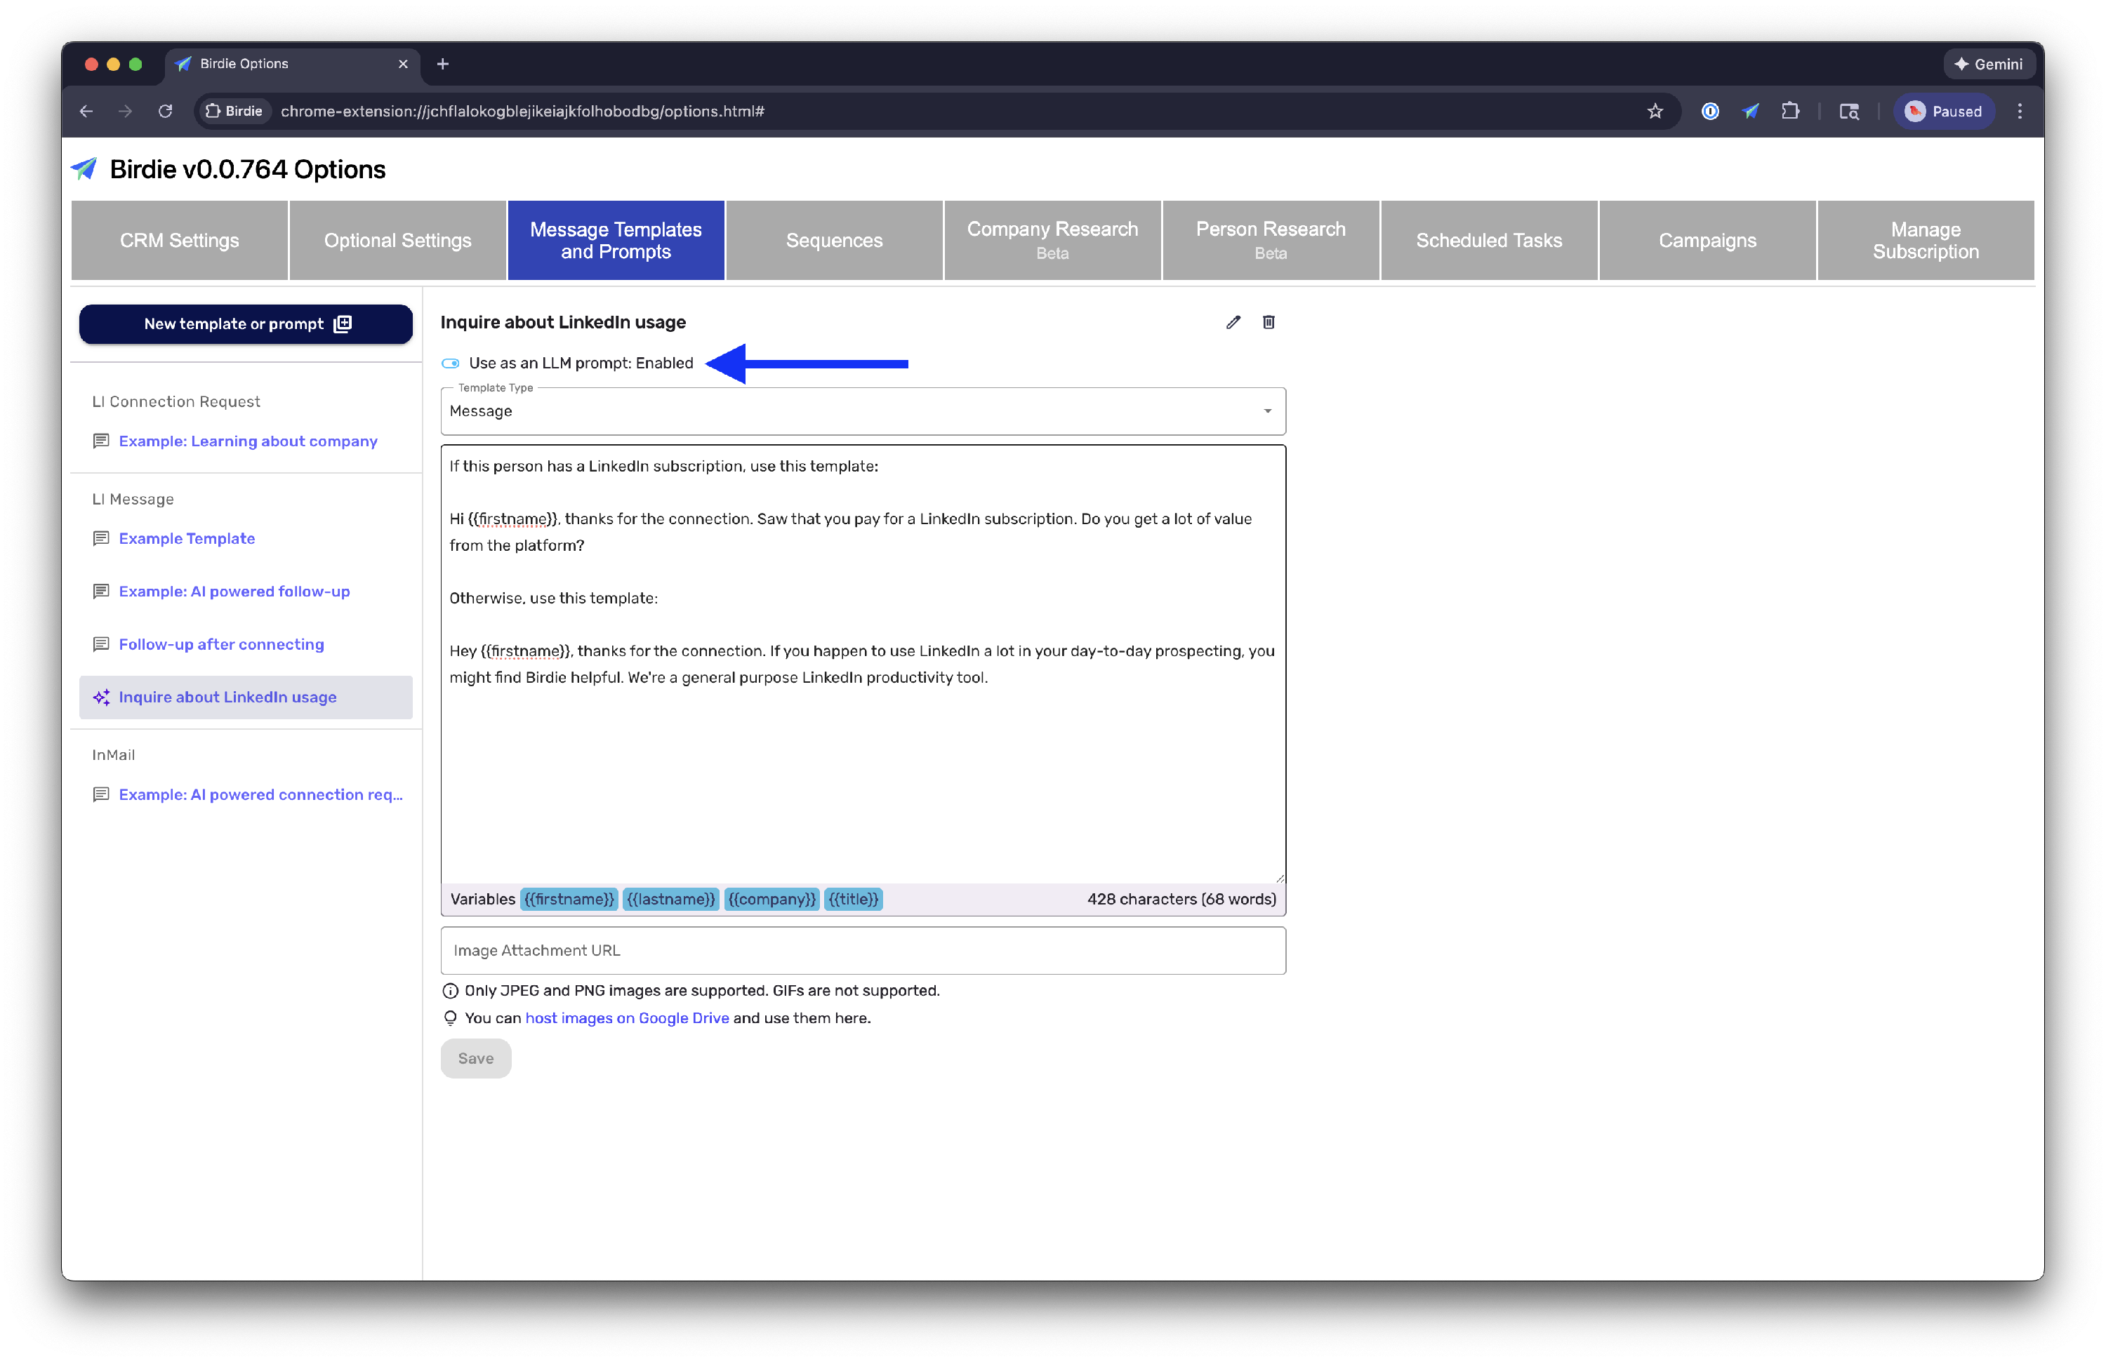Open the Chrome three-dot menu

click(x=2019, y=112)
